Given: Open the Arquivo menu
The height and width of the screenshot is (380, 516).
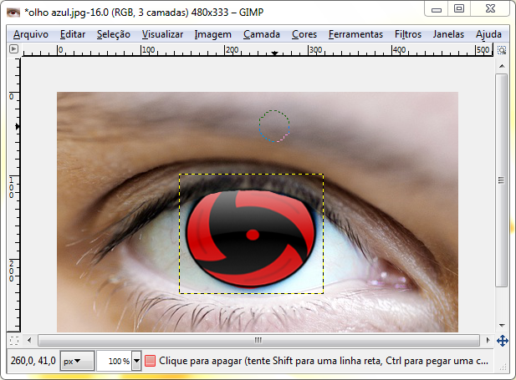Looking at the screenshot, I should point(31,34).
